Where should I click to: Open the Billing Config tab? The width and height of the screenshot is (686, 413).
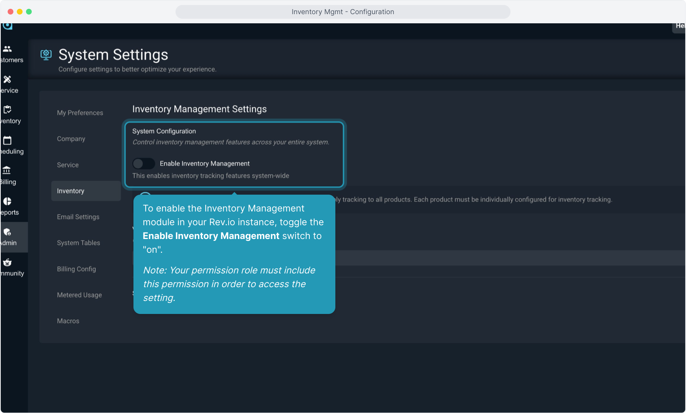click(x=76, y=269)
